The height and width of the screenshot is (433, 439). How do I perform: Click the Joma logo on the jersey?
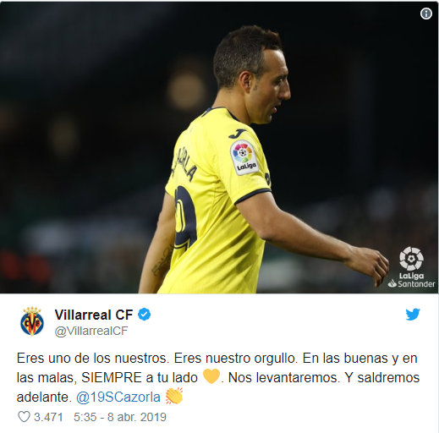[x=236, y=134]
